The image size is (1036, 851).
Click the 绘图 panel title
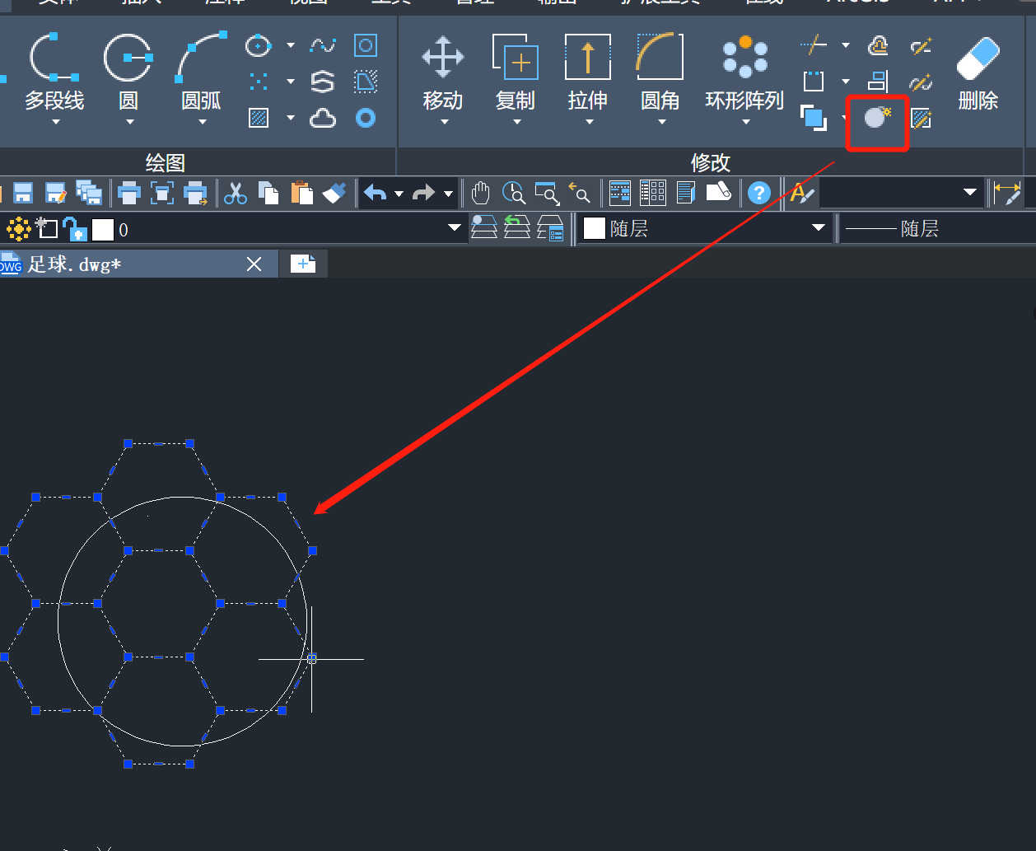tap(165, 162)
